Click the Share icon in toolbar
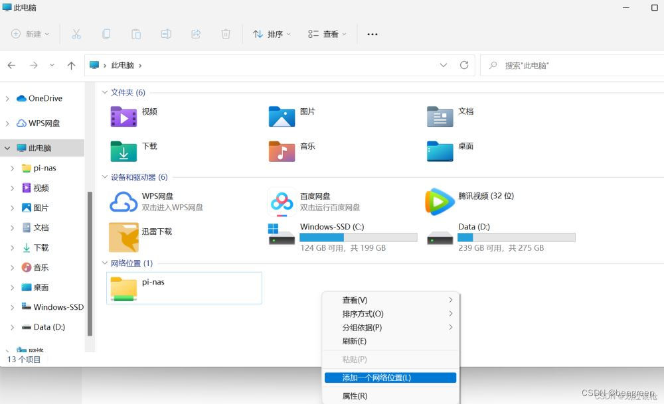The width and height of the screenshot is (664, 404). (196, 34)
